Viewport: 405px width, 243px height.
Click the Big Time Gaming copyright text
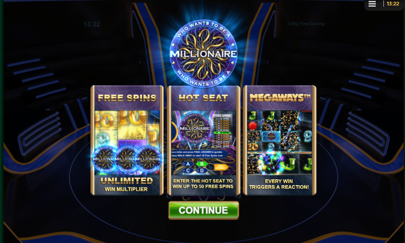click(x=306, y=24)
